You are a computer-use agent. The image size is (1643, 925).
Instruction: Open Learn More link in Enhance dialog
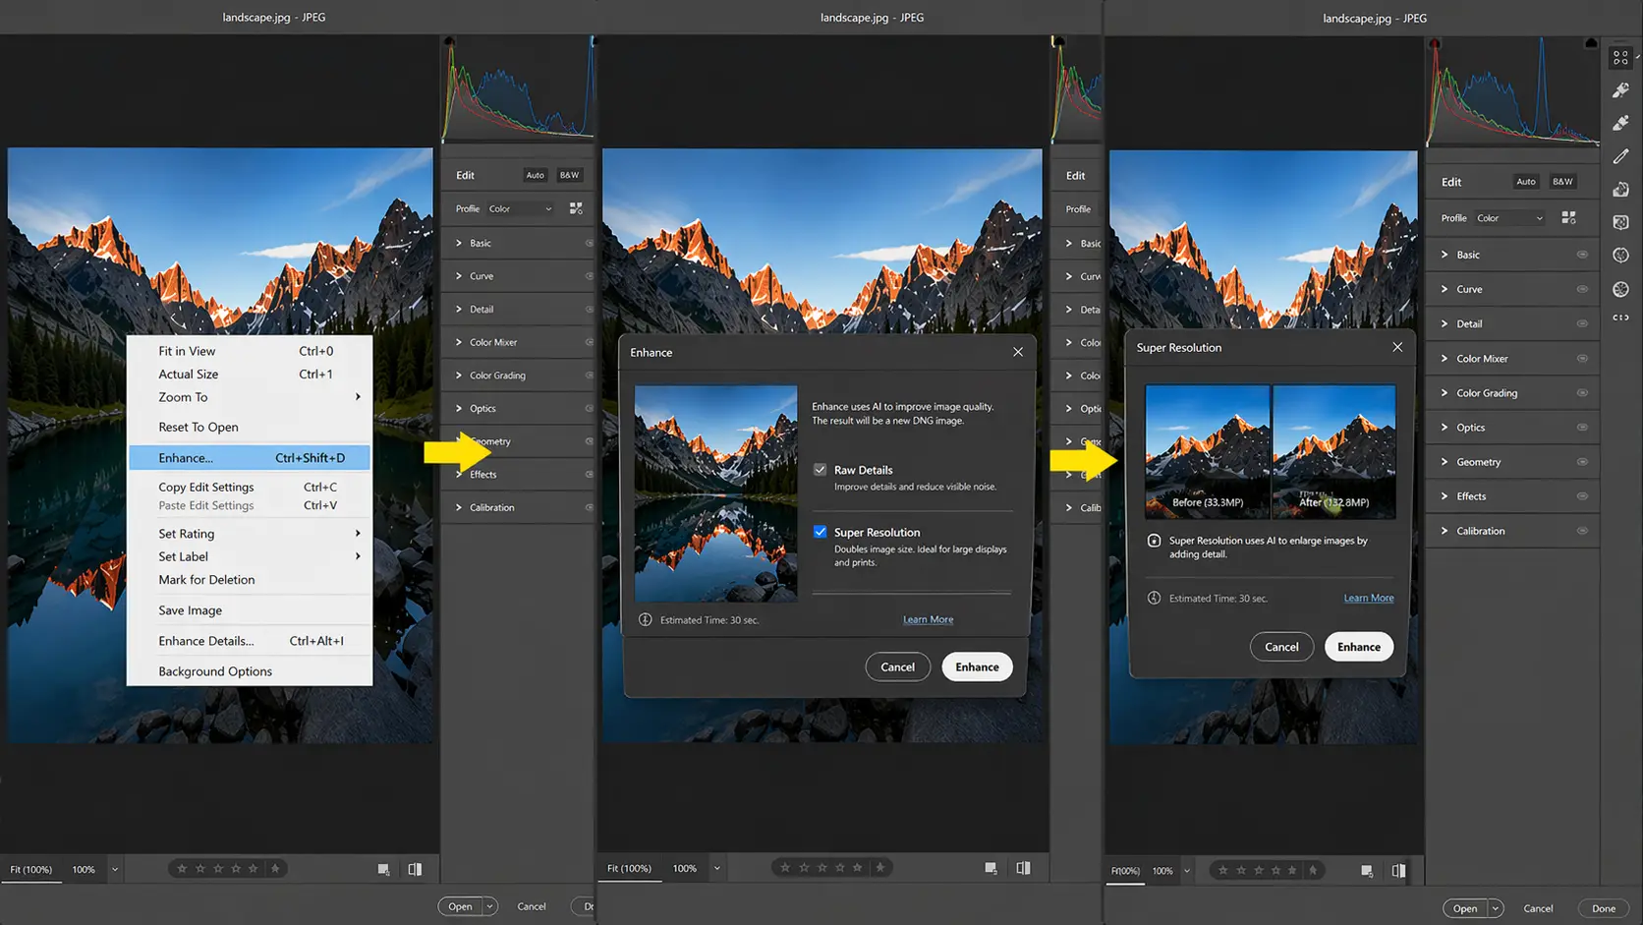[x=928, y=619]
